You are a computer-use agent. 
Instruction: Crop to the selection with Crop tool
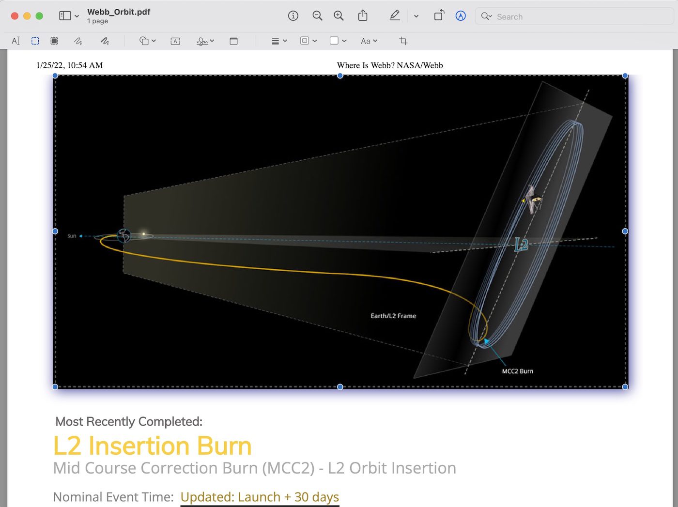403,41
